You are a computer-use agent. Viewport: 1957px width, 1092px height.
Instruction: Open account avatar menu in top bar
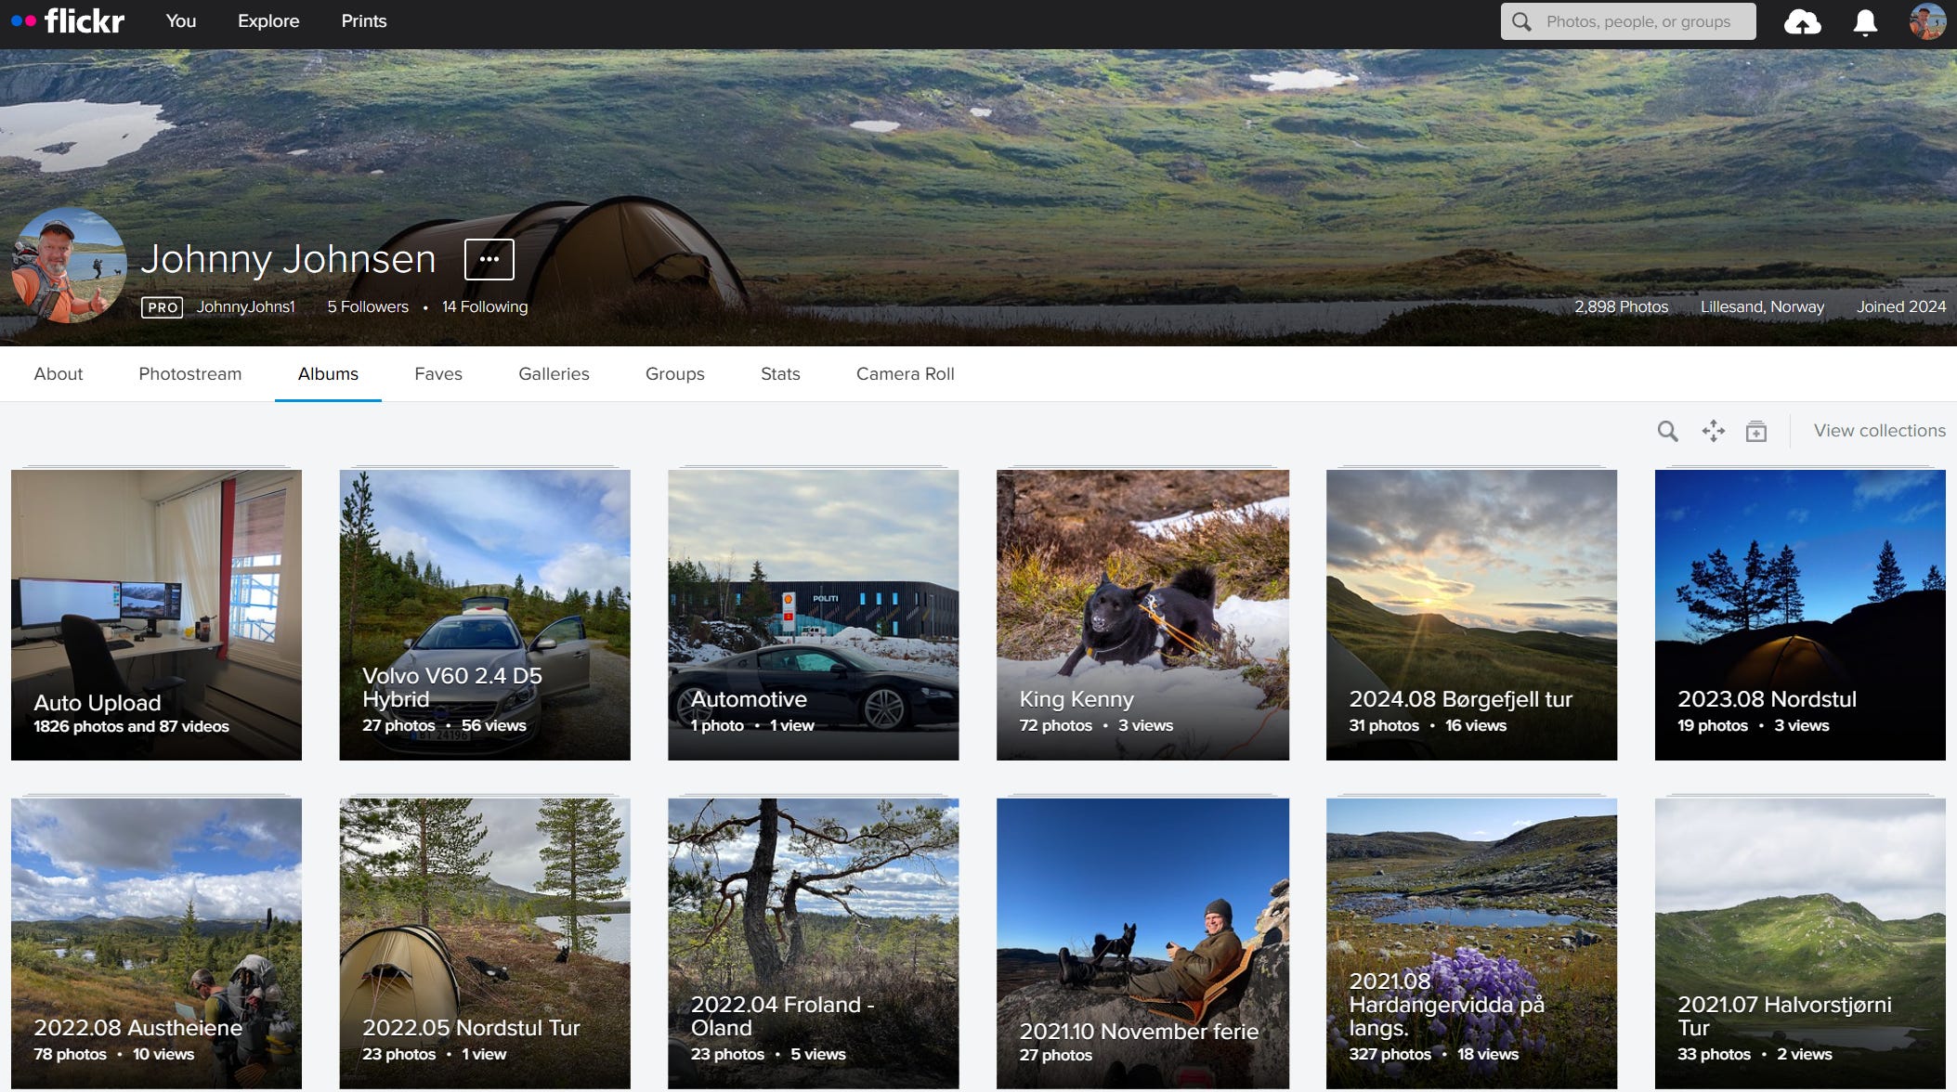[1927, 21]
